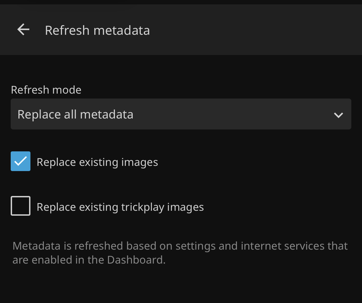Click the white checkmark icon
362x303 pixels.
coord(21,161)
